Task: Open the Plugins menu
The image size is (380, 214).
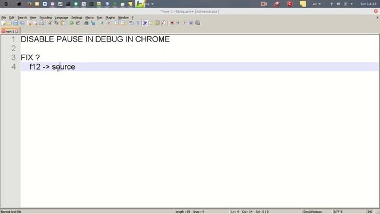Action: 110,17
